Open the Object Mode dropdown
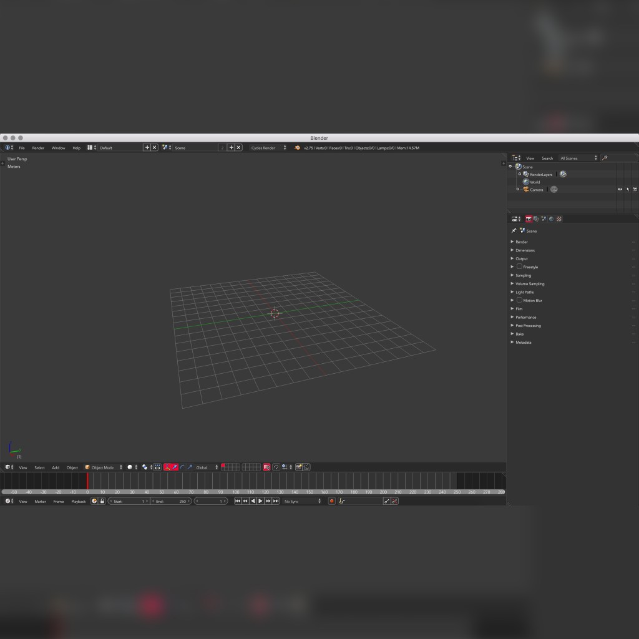This screenshot has height=639, width=639. coord(103,467)
